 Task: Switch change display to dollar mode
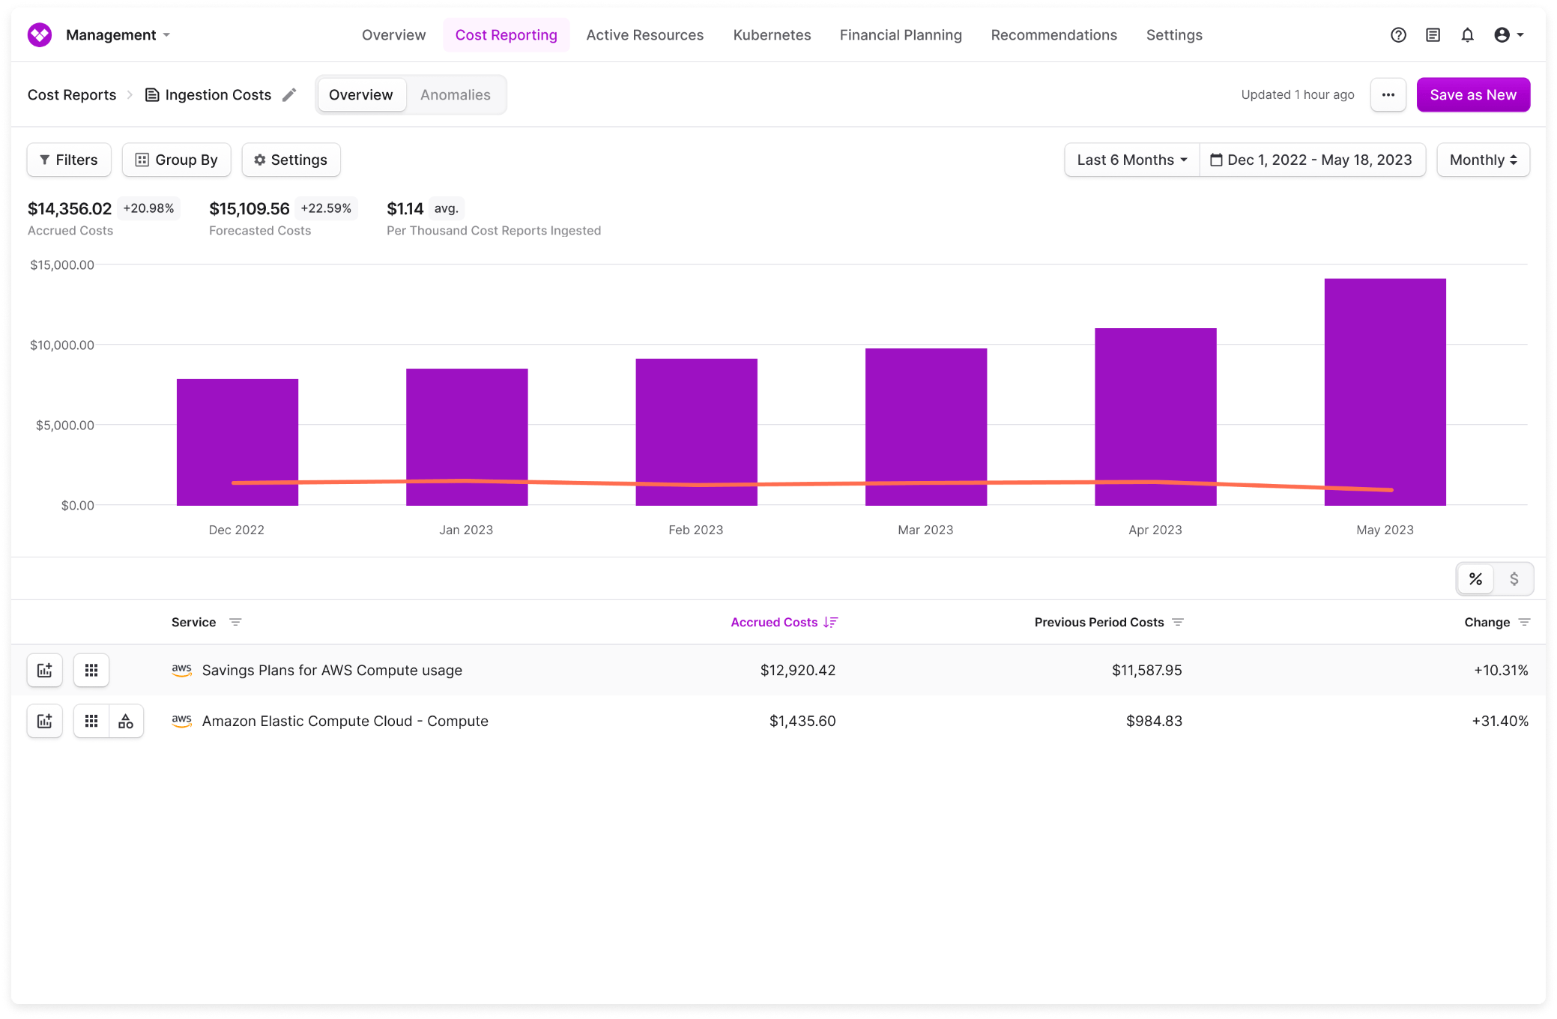click(1514, 578)
